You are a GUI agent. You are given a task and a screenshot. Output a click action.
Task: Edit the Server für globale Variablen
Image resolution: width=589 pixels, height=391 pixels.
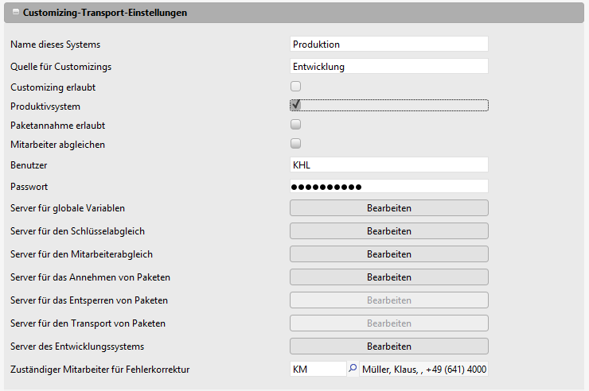click(x=388, y=208)
